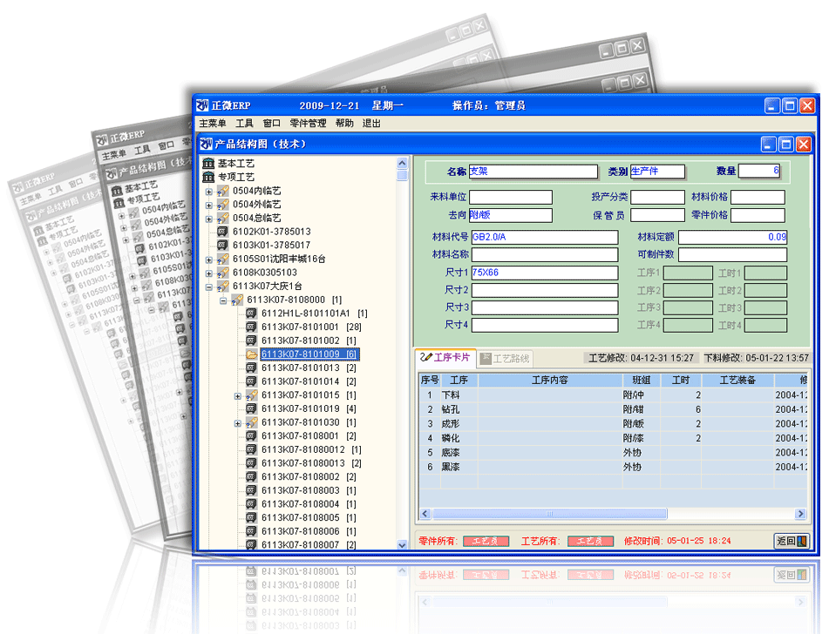Collapse the 6113K07大庆1台 tree node
Viewport: 829px width, 634px height.
point(209,287)
